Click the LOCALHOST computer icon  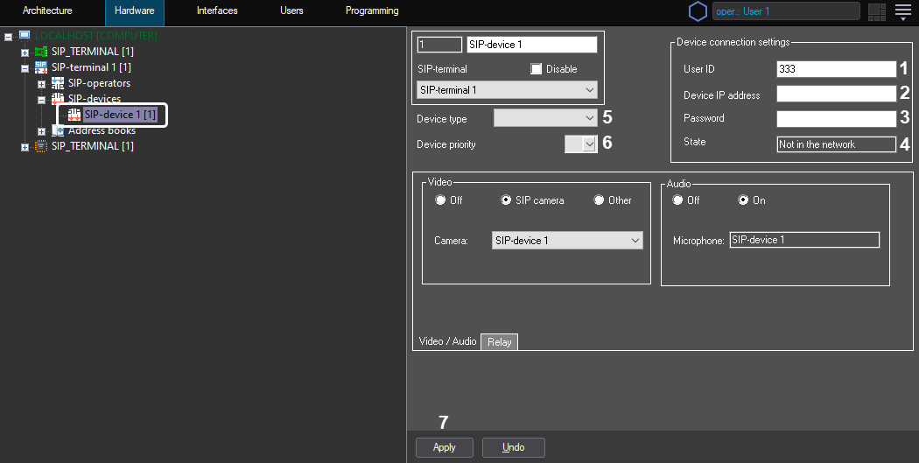pyautogui.click(x=25, y=36)
